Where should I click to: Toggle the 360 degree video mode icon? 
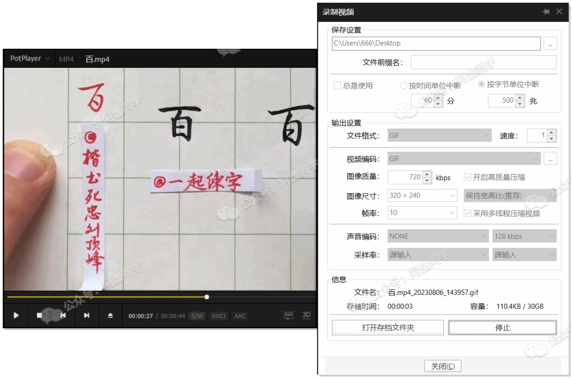tap(289, 315)
